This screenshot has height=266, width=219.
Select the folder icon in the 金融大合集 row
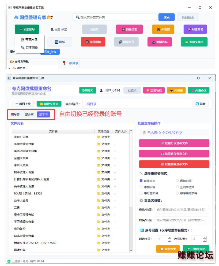[x=99, y=158]
